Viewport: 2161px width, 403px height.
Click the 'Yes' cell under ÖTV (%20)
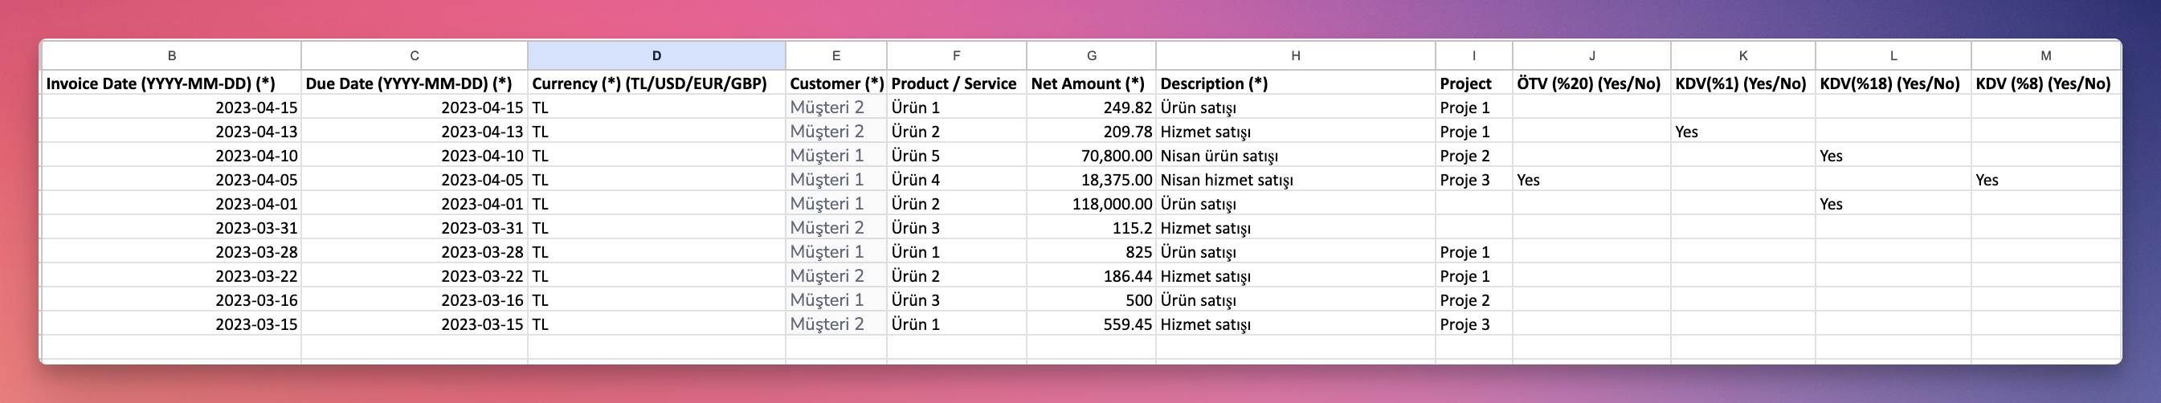click(x=1591, y=180)
